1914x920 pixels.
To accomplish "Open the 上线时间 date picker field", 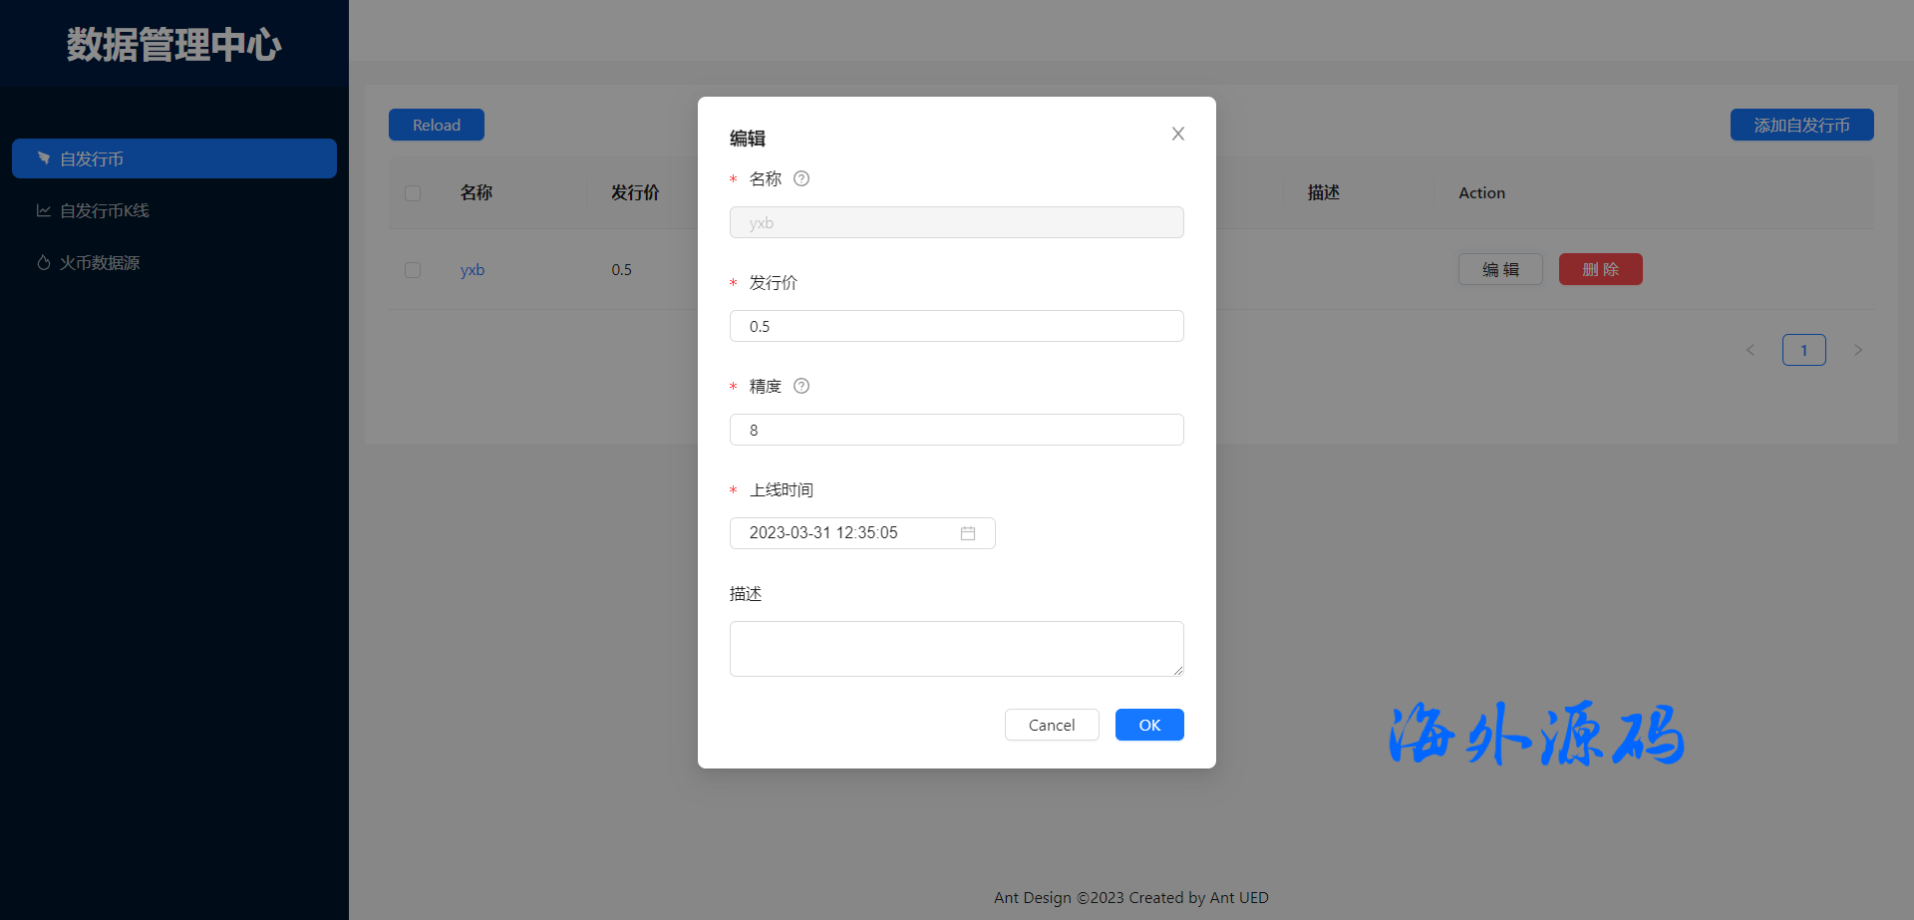I will tap(847, 533).
